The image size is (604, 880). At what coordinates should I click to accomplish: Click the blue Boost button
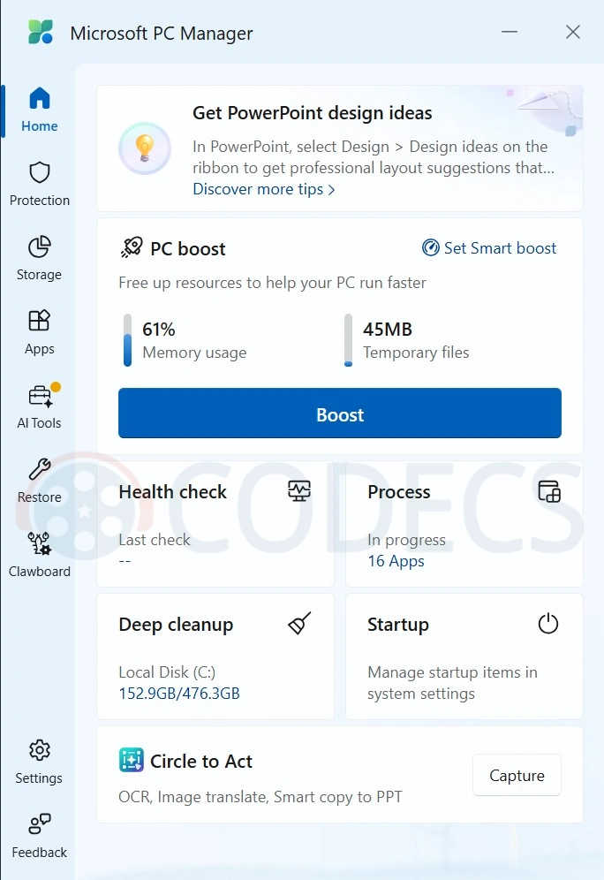tap(340, 413)
